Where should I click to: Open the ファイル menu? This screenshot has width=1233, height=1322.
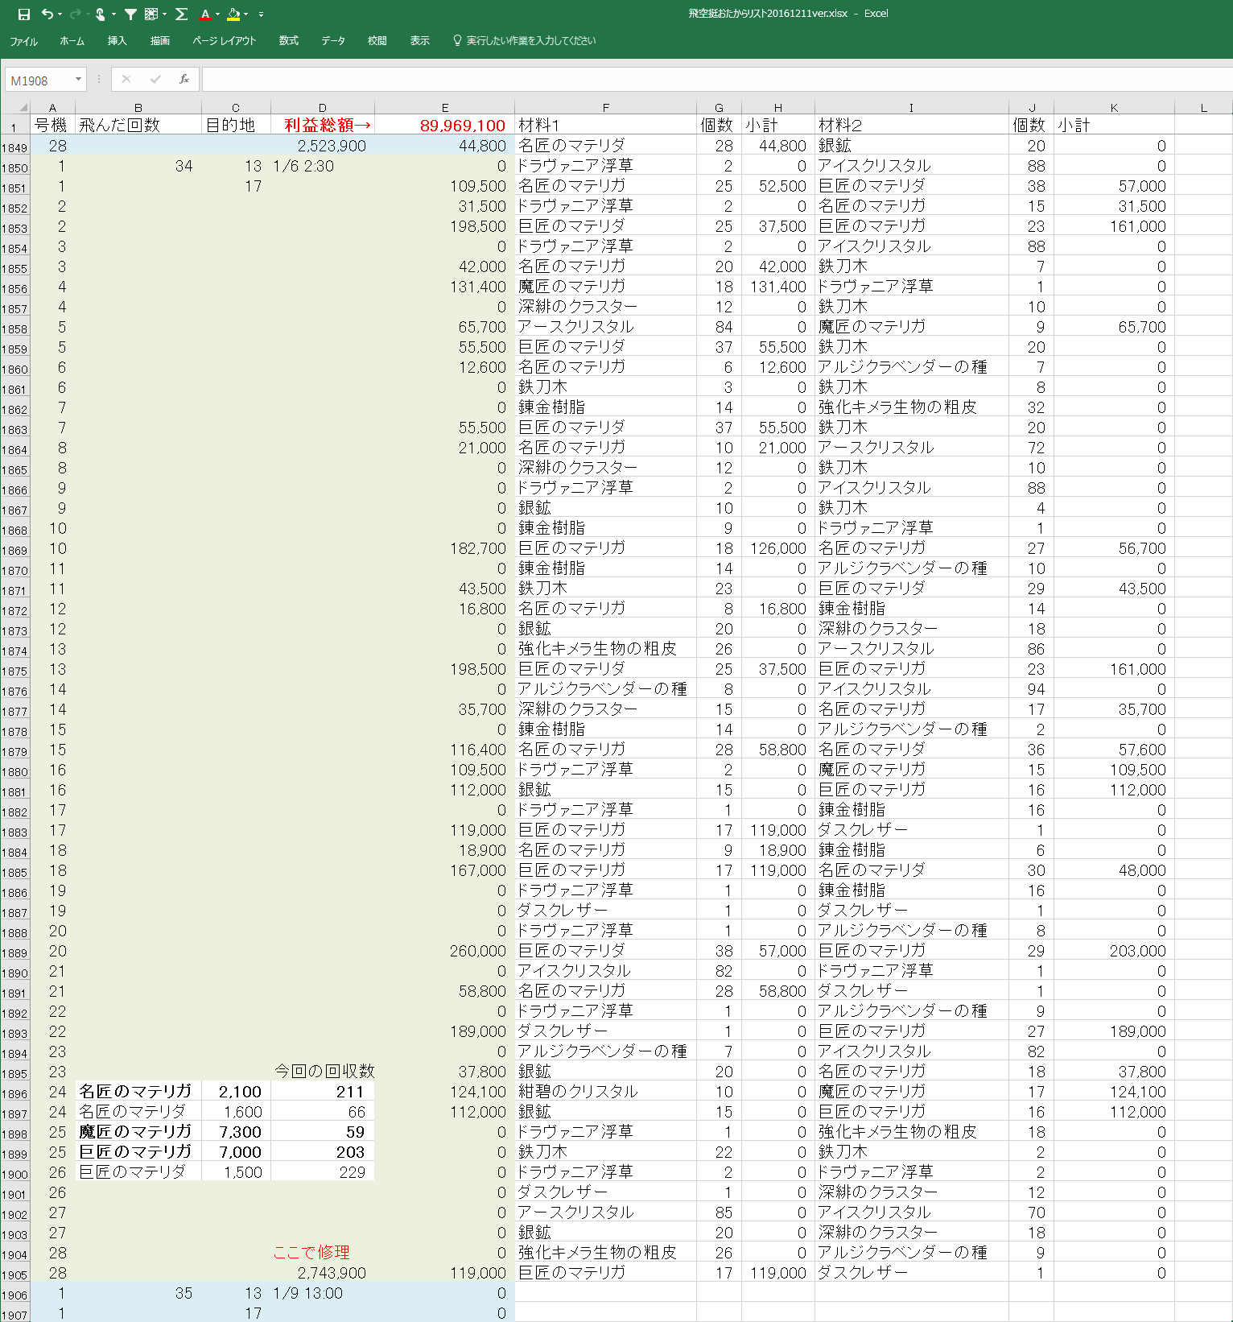point(24,40)
